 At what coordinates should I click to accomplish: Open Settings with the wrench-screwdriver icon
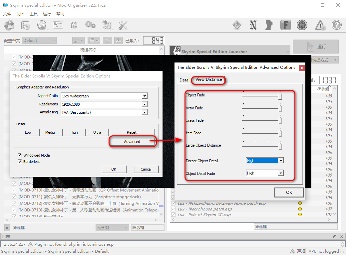coord(123,25)
